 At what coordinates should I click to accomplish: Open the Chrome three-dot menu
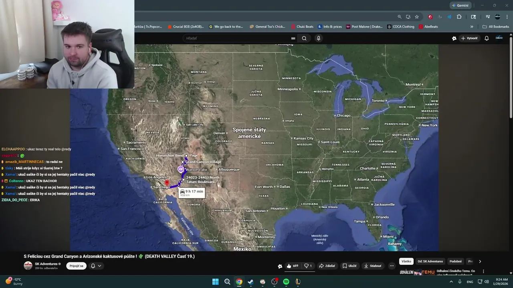tap(506, 17)
